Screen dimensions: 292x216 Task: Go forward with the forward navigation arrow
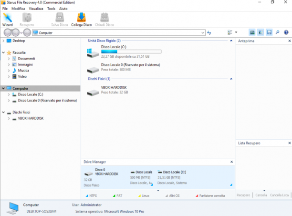point(16,33)
